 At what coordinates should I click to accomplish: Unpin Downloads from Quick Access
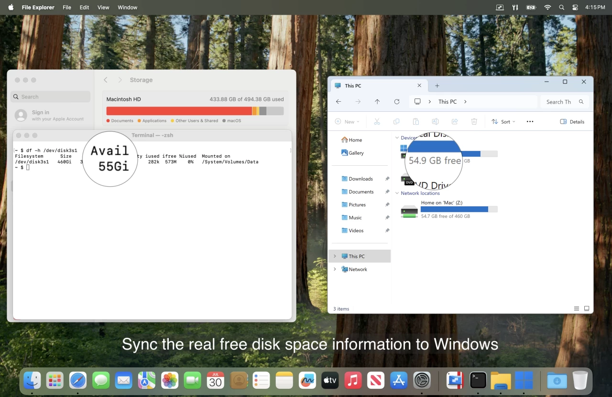pyautogui.click(x=387, y=178)
